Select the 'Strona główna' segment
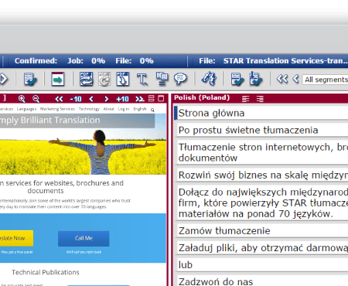 (x=261, y=113)
